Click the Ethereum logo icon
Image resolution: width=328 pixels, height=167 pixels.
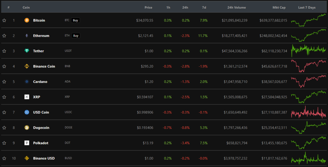(27, 36)
